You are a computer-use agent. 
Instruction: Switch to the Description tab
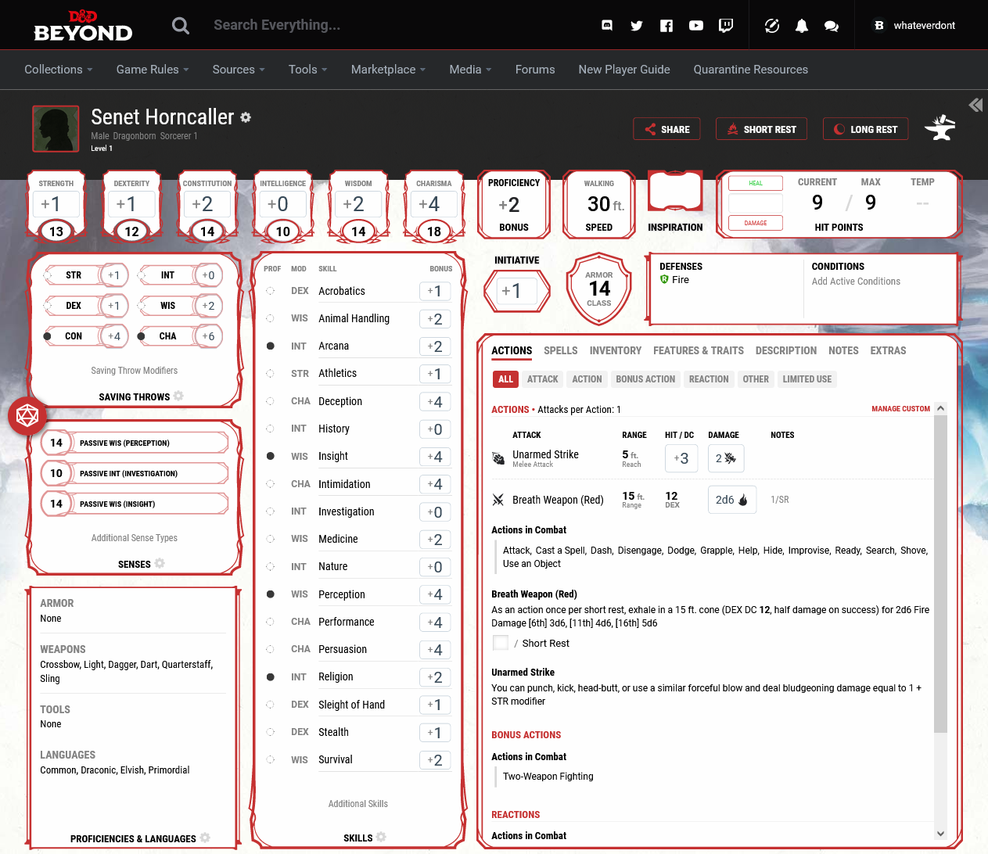click(786, 351)
